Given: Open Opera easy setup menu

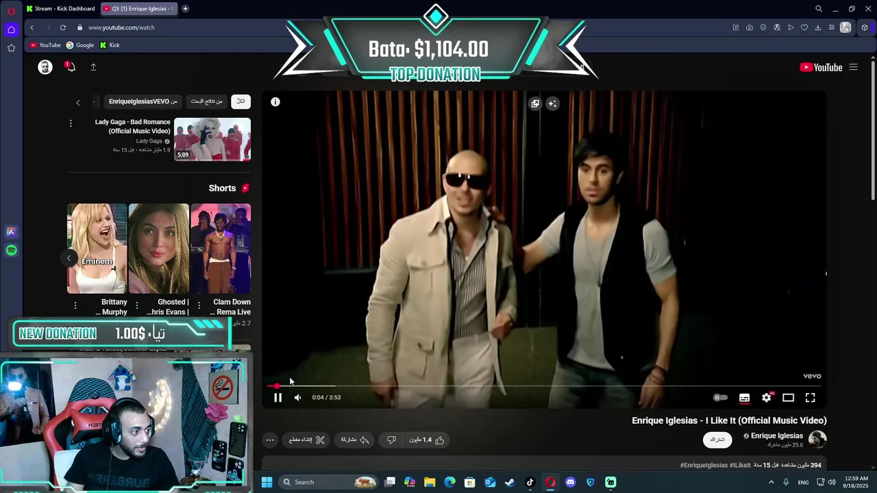Looking at the screenshot, I should click(x=831, y=27).
